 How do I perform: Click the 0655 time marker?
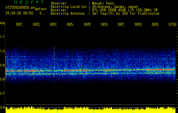pos(87,24)
